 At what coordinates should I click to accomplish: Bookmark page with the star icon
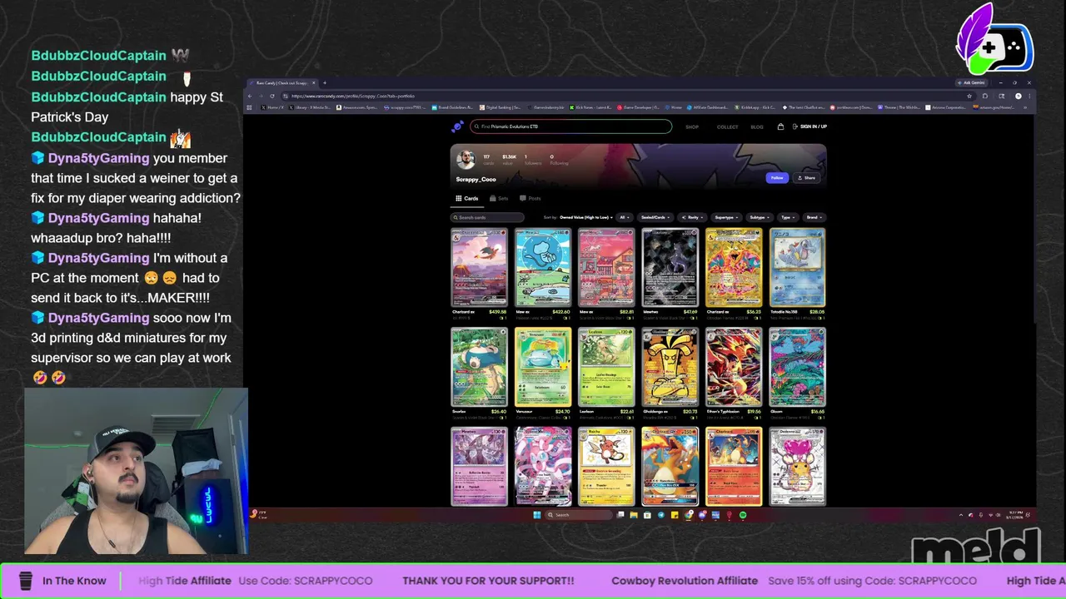969,96
